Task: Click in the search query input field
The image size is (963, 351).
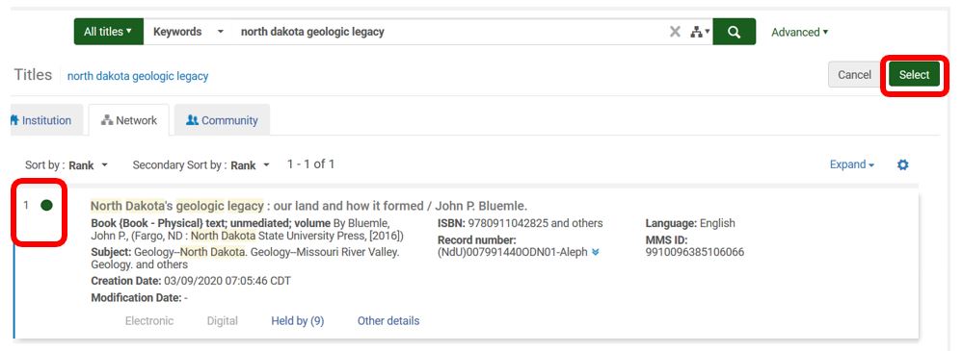Action: 451,32
